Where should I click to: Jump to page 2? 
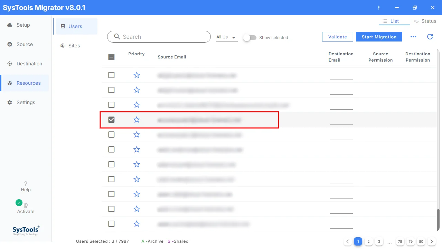(369, 241)
